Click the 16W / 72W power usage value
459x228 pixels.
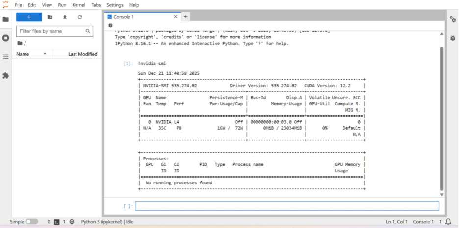pos(230,128)
